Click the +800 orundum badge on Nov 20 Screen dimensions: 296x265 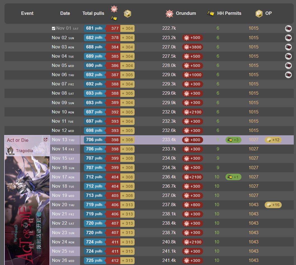pos(192,205)
